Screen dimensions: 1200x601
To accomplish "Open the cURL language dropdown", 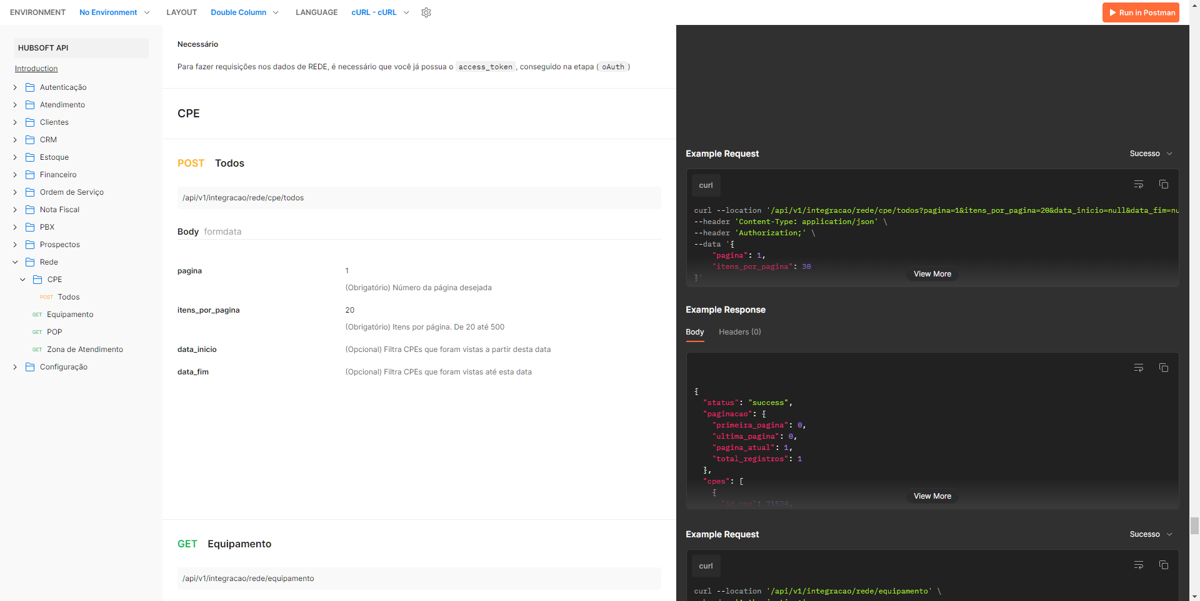I will (380, 12).
